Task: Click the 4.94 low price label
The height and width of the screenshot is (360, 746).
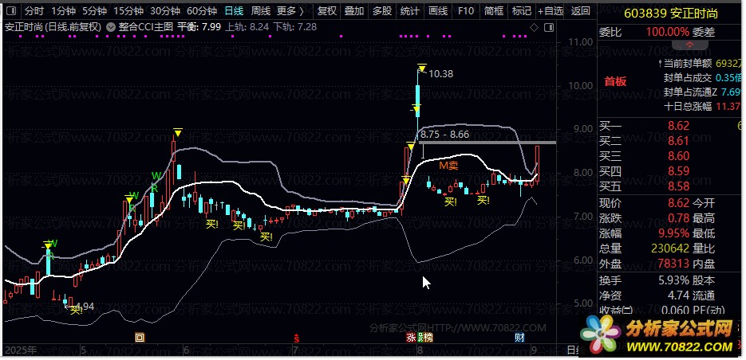Action: click(85, 305)
